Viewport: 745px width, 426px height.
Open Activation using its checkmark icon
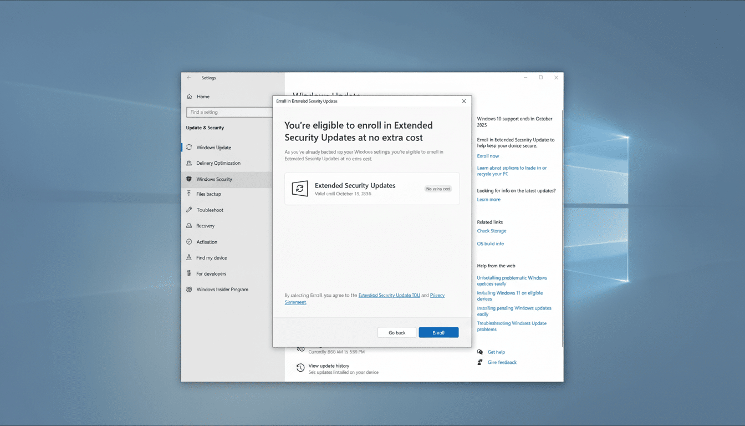tap(190, 242)
